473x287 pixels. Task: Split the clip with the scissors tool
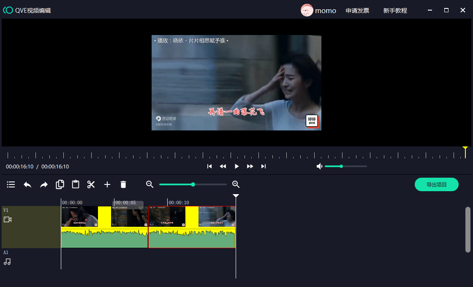91,184
